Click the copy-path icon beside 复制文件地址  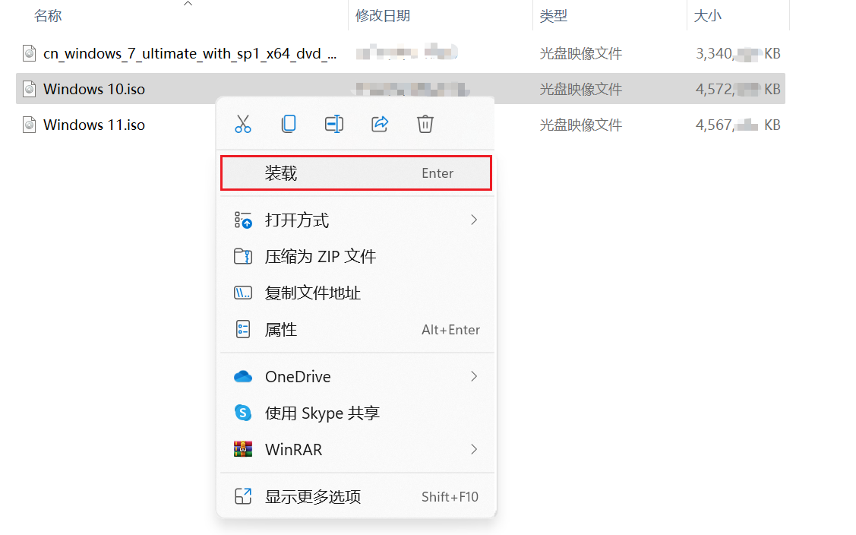[243, 293]
